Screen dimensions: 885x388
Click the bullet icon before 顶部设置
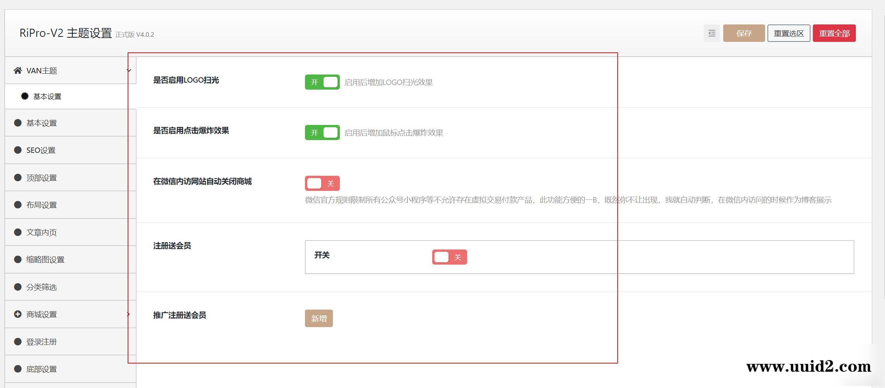coord(17,177)
